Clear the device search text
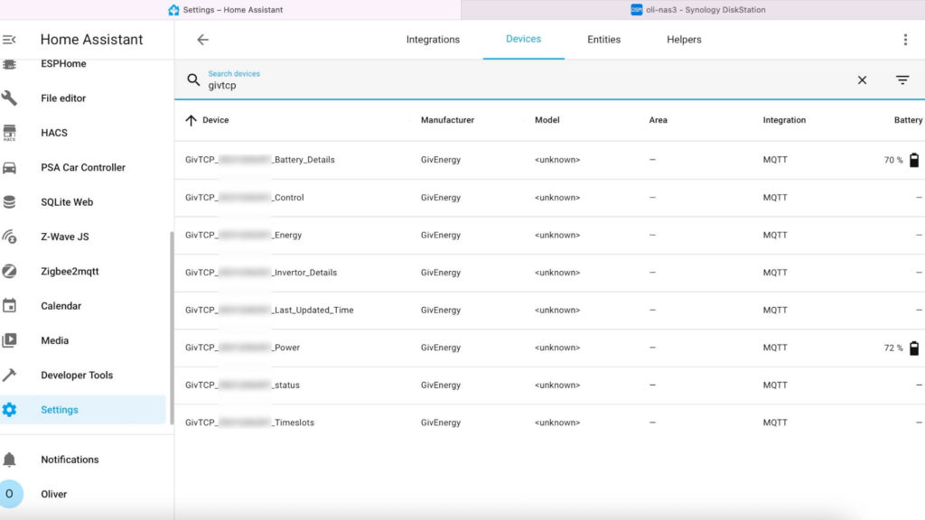The width and height of the screenshot is (925, 520). (862, 79)
